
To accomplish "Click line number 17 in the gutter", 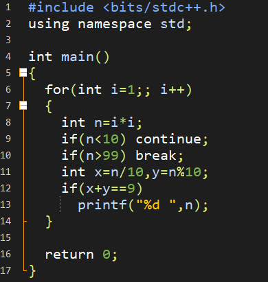I will 5,270.
